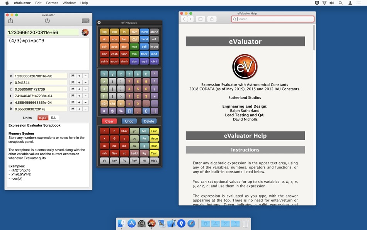Click in the expression text area
The image size is (367, 230).
(48, 54)
